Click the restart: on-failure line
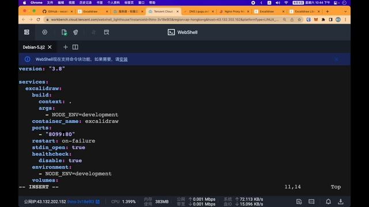This screenshot has width=369, height=207. pyautogui.click(x=63, y=141)
